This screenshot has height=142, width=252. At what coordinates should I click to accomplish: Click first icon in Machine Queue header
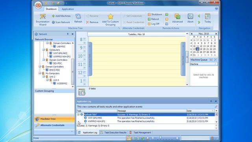pos(211,60)
